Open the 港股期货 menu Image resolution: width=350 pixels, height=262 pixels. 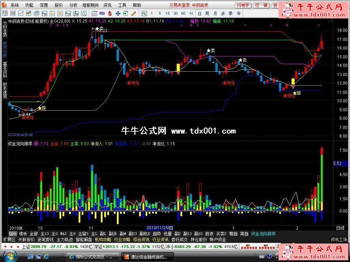tap(90, 5)
